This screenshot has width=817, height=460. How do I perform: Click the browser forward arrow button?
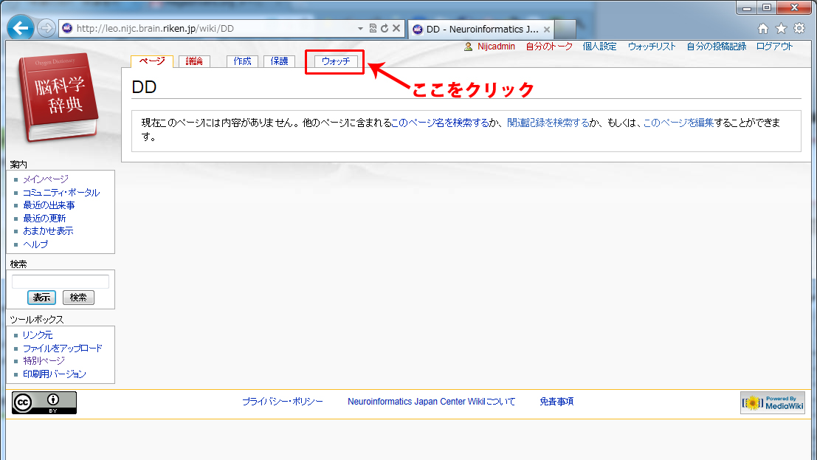(46, 29)
